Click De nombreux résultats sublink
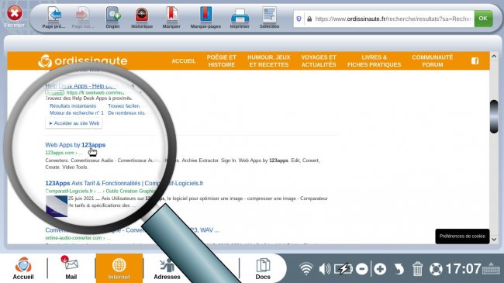Viewport: 504px width, 283px height. pyautogui.click(x=126, y=113)
